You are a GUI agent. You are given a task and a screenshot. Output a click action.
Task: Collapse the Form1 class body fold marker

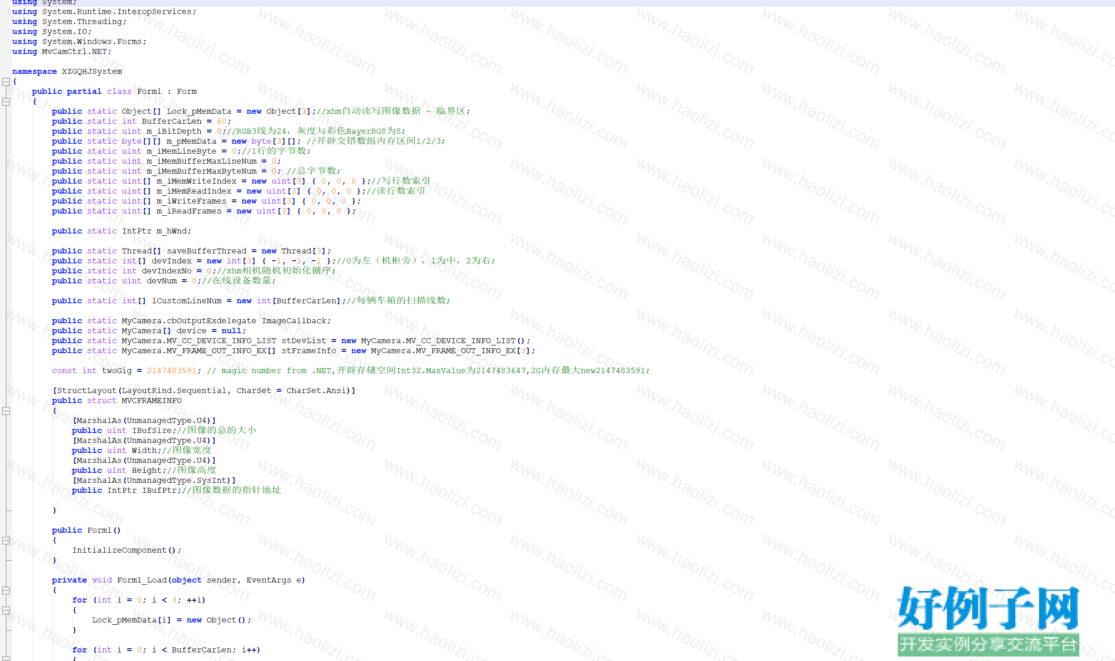pyautogui.click(x=6, y=102)
